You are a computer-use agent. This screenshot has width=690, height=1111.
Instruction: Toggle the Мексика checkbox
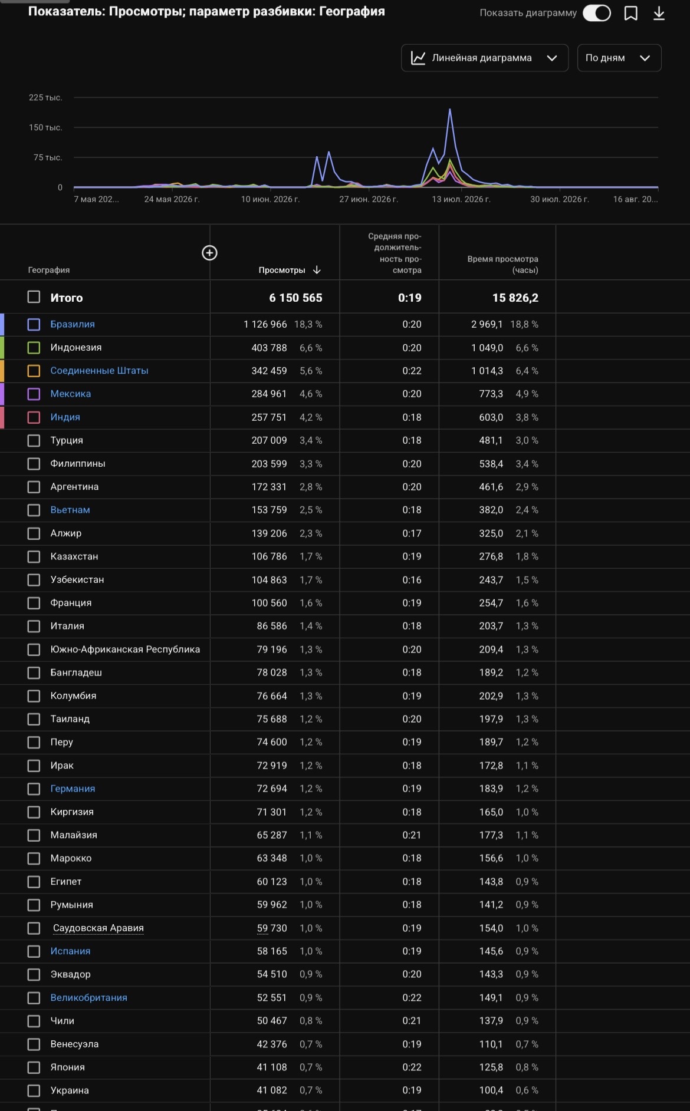[34, 394]
